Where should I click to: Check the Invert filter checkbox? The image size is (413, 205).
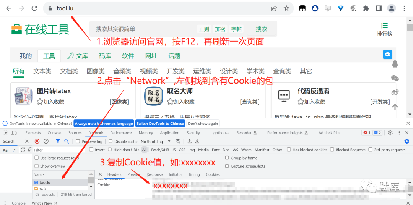(91, 150)
